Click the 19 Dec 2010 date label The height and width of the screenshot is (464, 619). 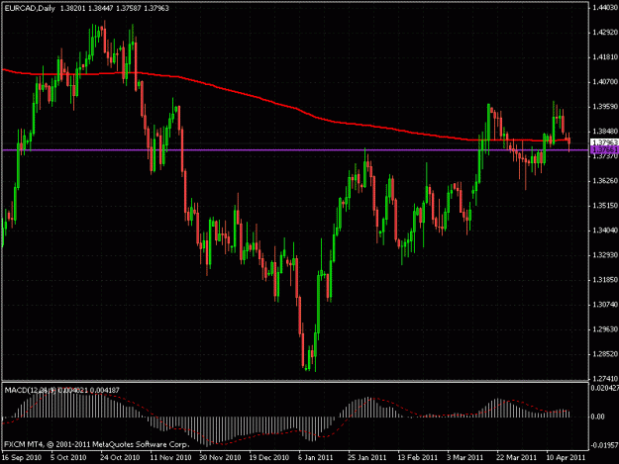pyautogui.click(x=269, y=457)
